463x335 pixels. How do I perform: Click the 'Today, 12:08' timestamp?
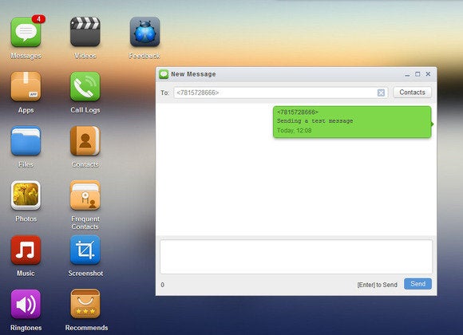click(x=294, y=131)
